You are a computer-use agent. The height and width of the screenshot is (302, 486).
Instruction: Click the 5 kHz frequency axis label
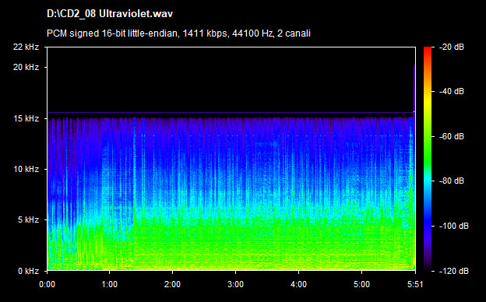pos(29,220)
